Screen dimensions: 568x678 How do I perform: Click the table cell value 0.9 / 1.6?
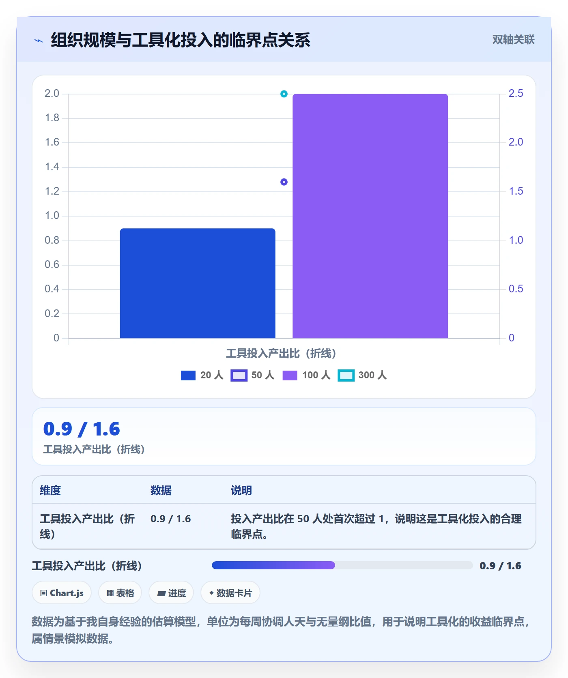tap(170, 519)
